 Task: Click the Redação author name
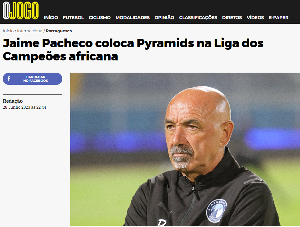pyautogui.click(x=13, y=101)
